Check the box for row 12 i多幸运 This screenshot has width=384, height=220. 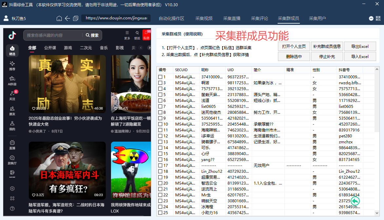pyautogui.click(x=160, y=136)
